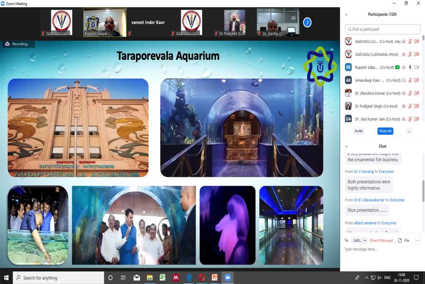Screen dimensions: 425x284
Task: Toggle Amandeep Kaur's video camera
Action: [417, 80]
